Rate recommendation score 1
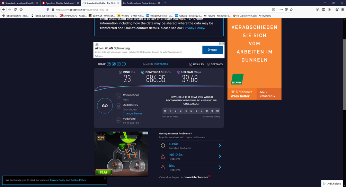The image size is (346, 187). coord(170,111)
